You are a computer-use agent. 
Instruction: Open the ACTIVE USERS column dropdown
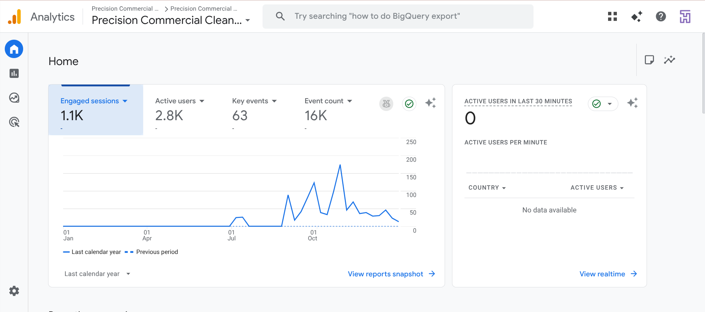pyautogui.click(x=597, y=188)
